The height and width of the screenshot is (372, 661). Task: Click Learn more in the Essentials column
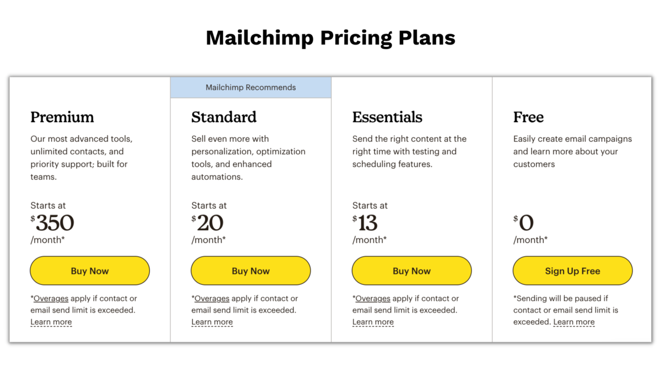click(x=373, y=321)
